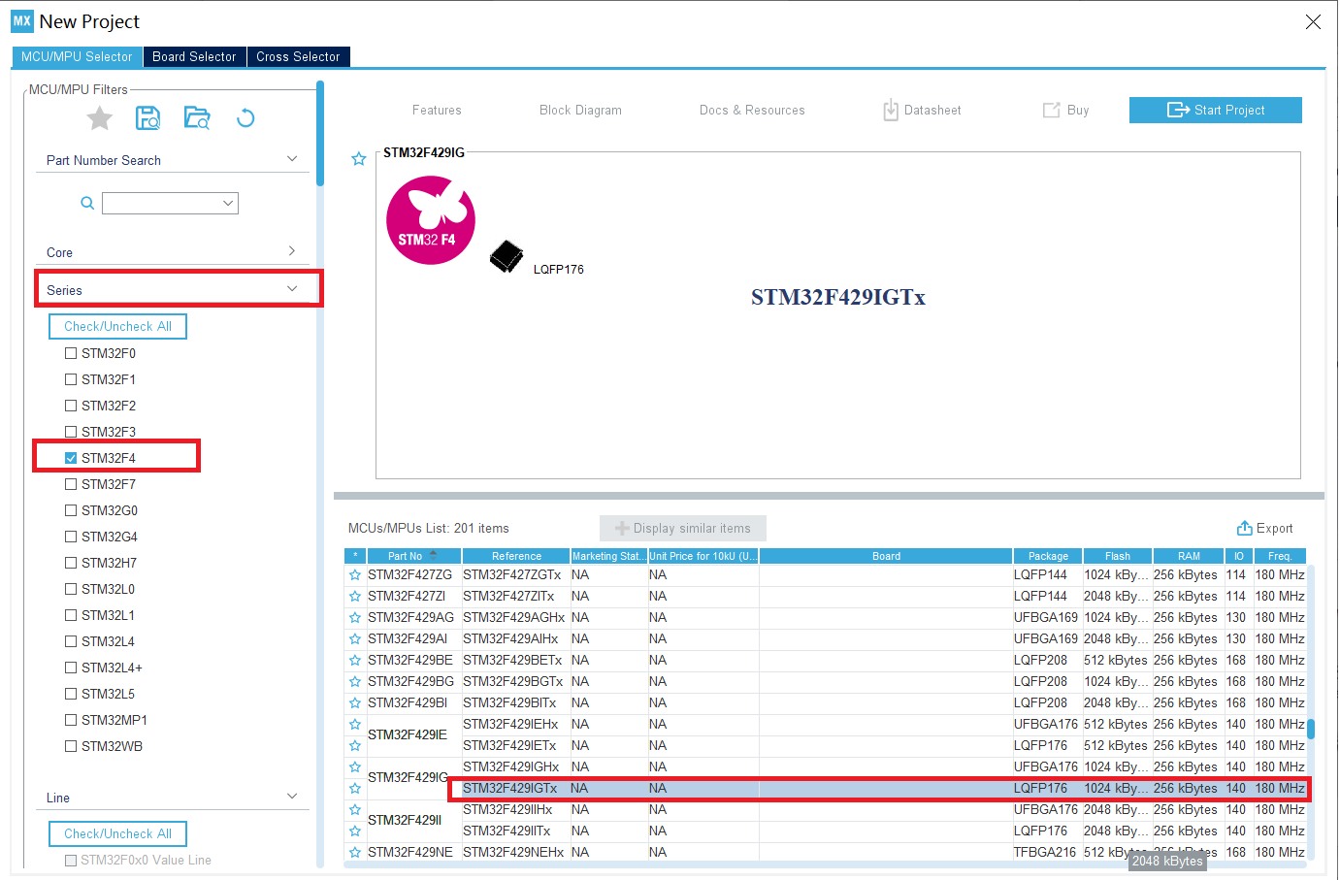The width and height of the screenshot is (1340, 880).
Task: Check the STM32F2 series checkbox
Action: pos(71,406)
